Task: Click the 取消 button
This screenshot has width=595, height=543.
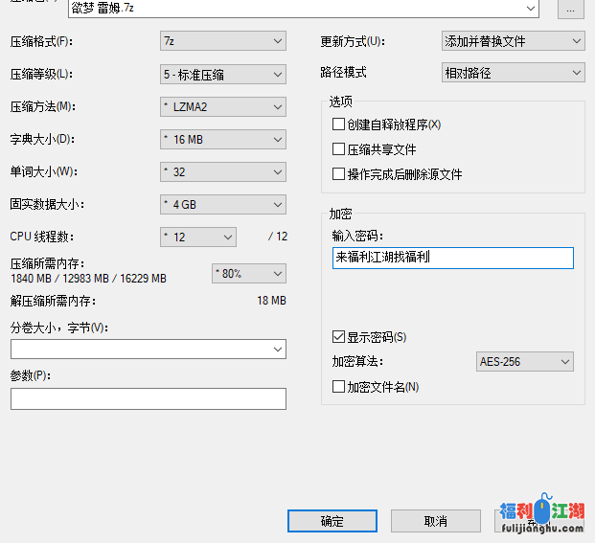Action: tap(435, 521)
